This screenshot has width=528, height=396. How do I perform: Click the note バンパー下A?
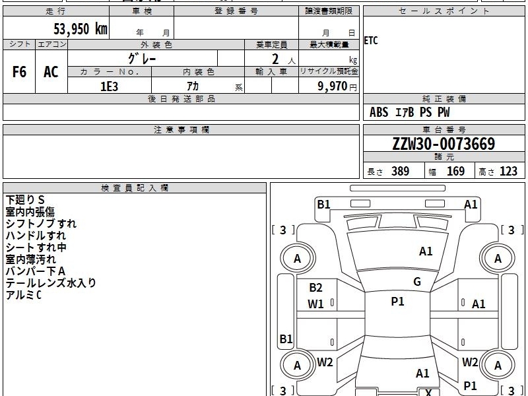pos(36,271)
